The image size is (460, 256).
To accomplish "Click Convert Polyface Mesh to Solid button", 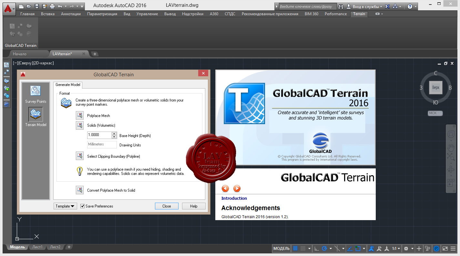I will coord(80,190).
